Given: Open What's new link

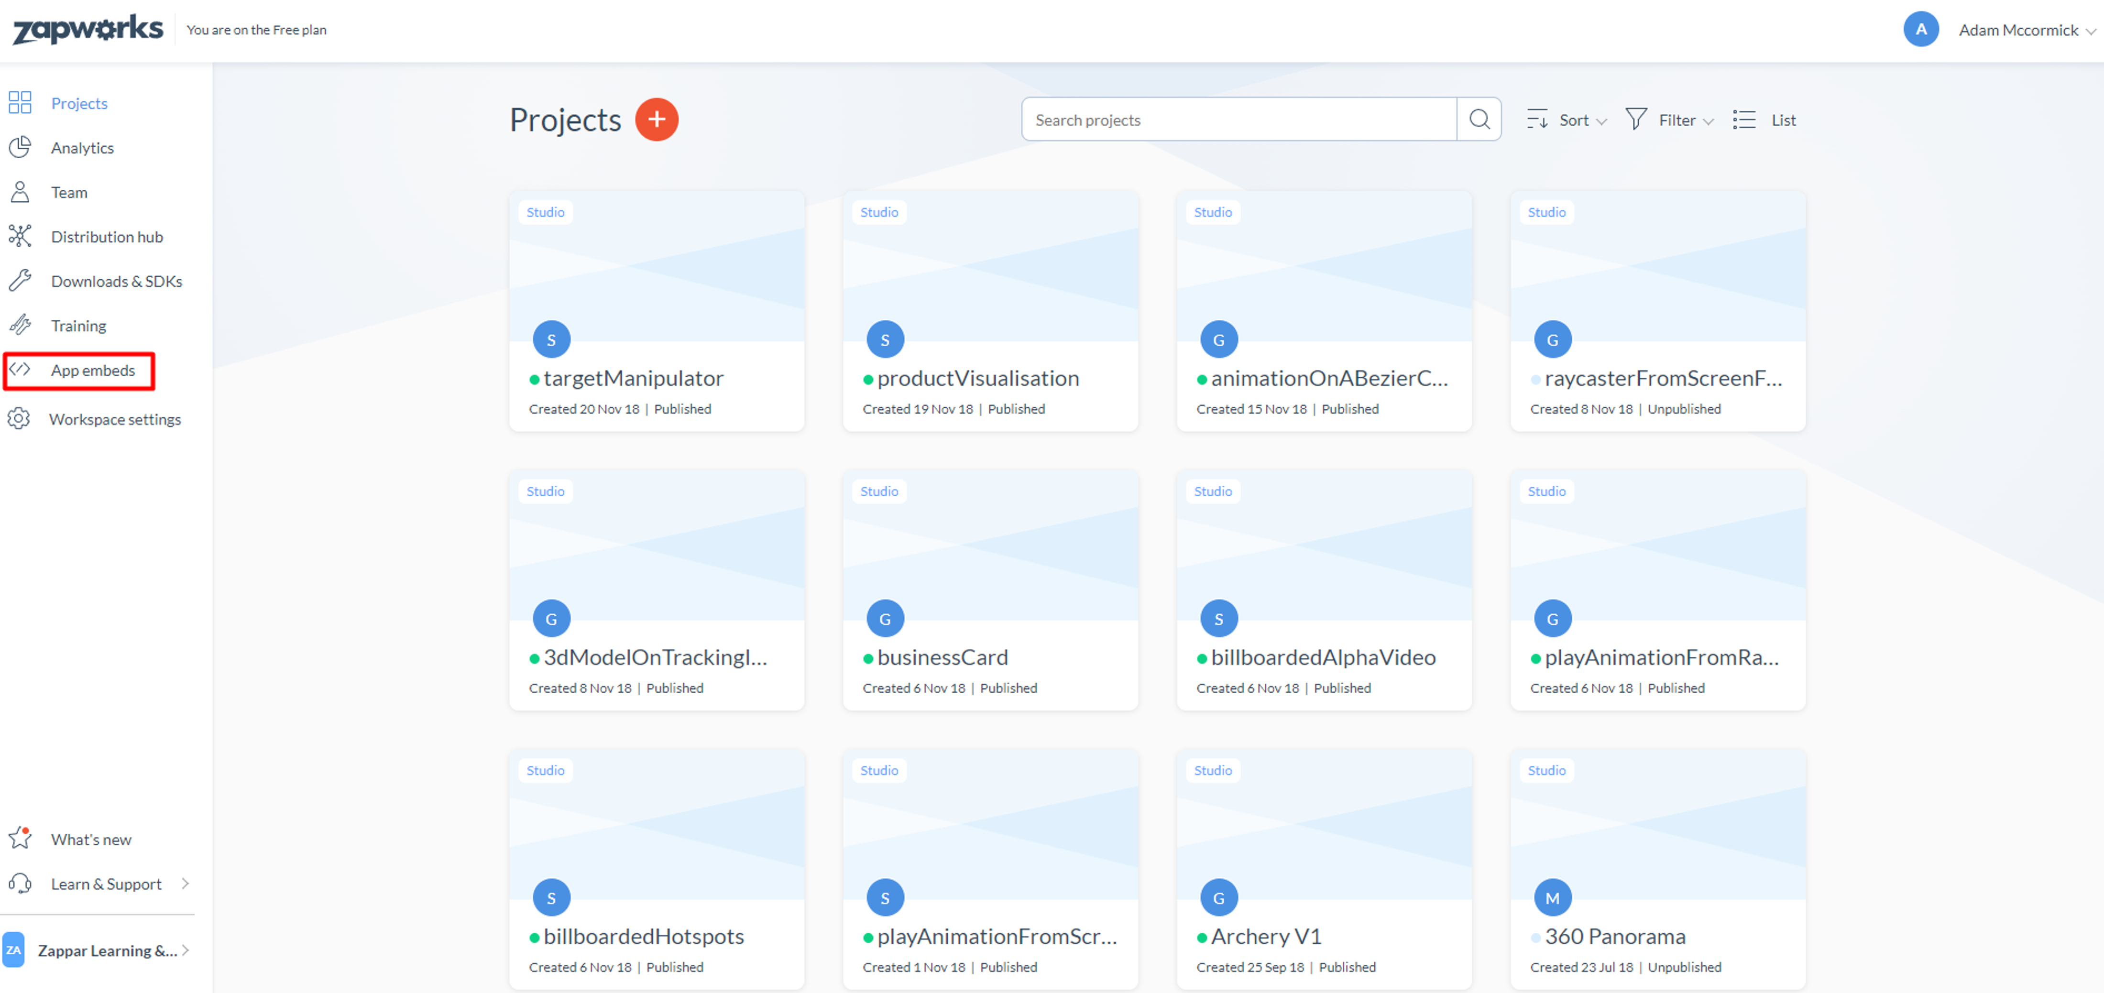Looking at the screenshot, I should [x=91, y=839].
